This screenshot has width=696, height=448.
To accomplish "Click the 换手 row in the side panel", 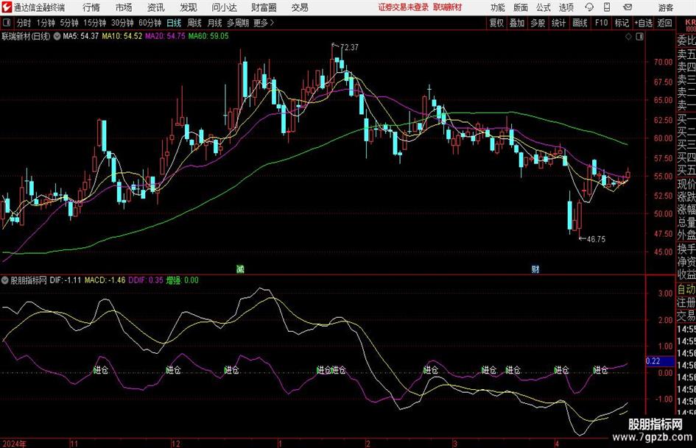I will 686,249.
